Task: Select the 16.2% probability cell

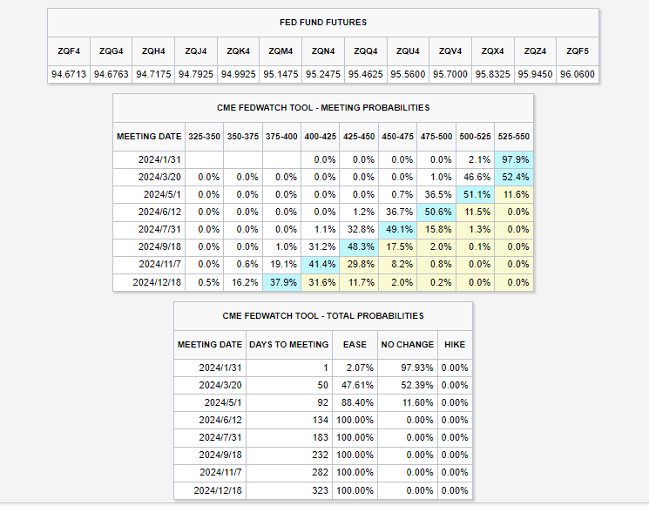Action: [x=243, y=282]
